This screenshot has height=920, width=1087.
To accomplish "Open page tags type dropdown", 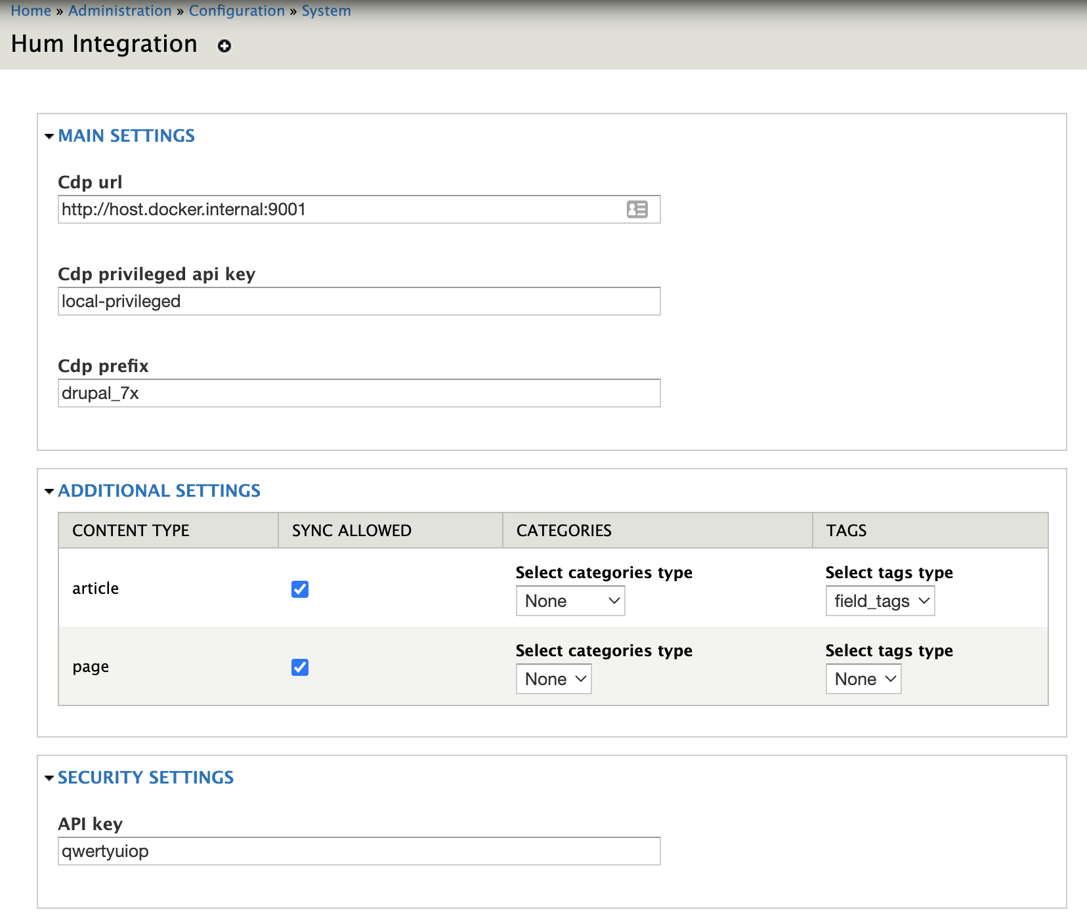I will coord(864,679).
